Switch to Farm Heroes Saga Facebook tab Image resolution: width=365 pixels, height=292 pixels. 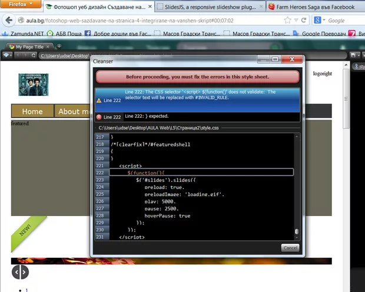315,7
